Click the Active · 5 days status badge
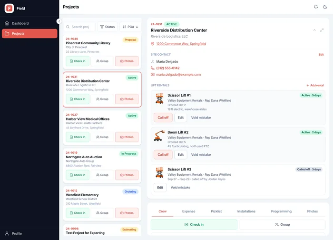 pos(311,95)
